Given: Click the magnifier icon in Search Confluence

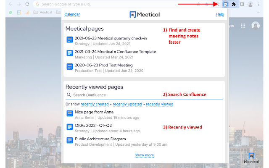Looking at the screenshot, I should click(69, 95).
